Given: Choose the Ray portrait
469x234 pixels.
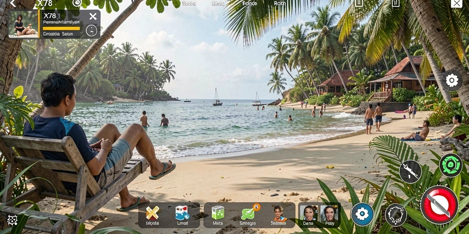Looking at the screenshot, I should tap(329, 216).
